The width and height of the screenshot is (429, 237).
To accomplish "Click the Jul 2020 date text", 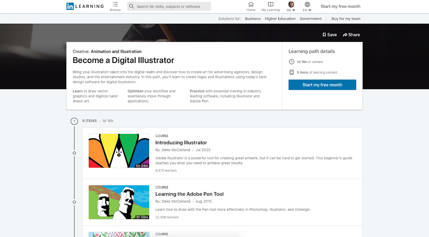I will click(x=203, y=150).
